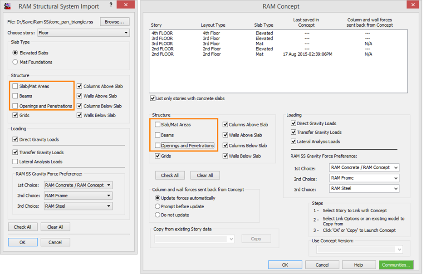Enable Slab/Mat Areas in RAM Concept dialog
Viewport: 426px width, 279px height.
[x=158, y=124]
